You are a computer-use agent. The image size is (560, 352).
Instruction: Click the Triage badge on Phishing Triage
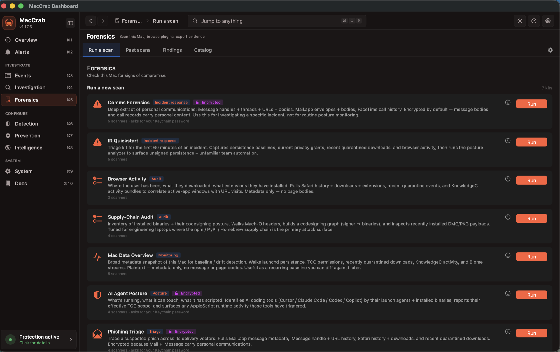pyautogui.click(x=155, y=332)
